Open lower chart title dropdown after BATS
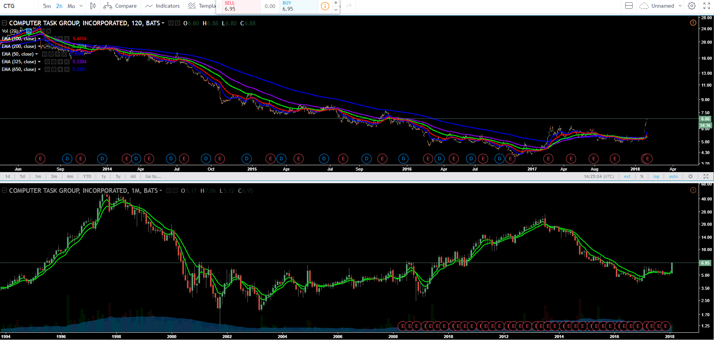This screenshot has height=340, width=714. click(x=161, y=191)
